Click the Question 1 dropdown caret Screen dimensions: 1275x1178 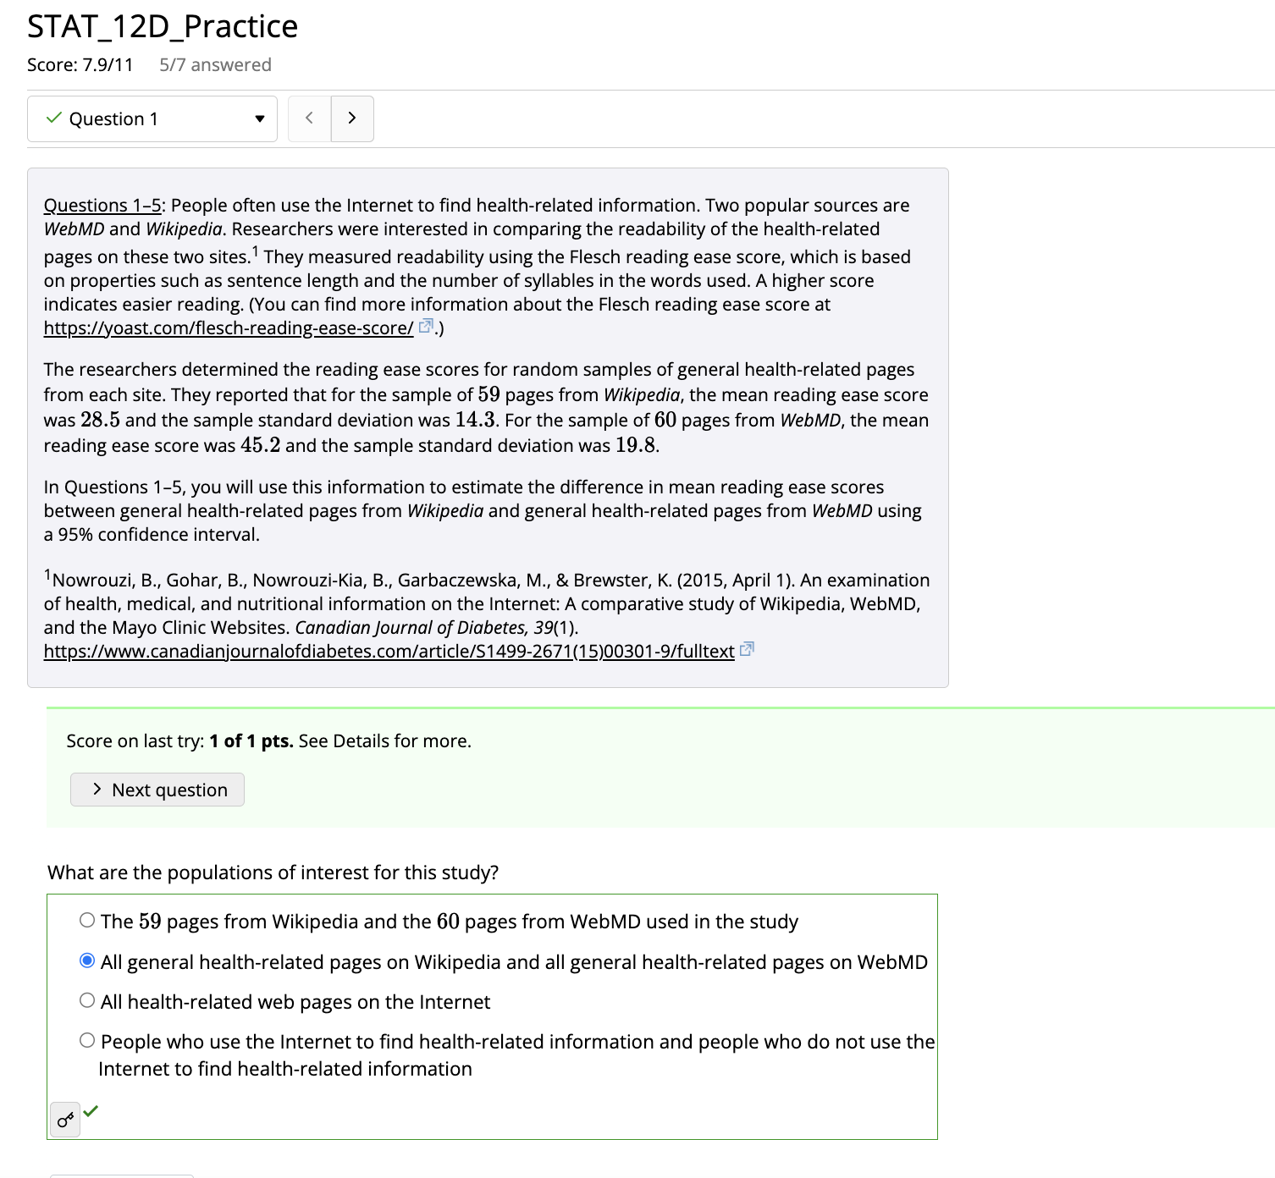[260, 119]
